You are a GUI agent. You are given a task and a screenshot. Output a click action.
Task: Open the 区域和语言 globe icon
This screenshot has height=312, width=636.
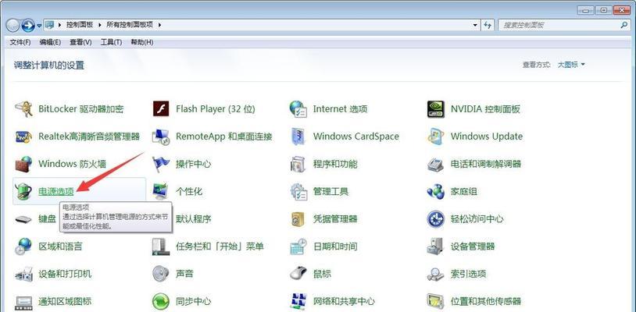(23, 246)
